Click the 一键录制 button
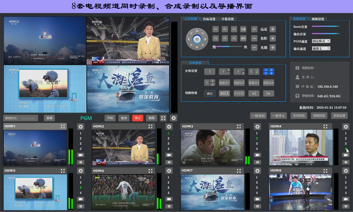 point(258,116)
